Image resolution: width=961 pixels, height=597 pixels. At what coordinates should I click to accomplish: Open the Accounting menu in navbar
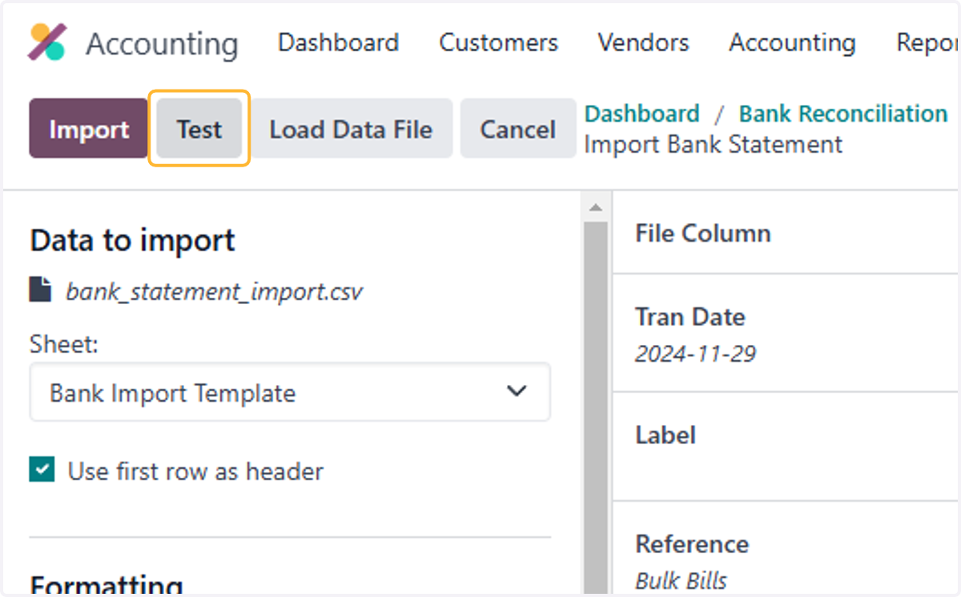tap(792, 42)
